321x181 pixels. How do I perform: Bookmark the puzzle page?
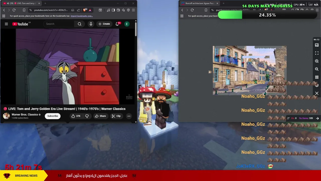click(x=206, y=10)
